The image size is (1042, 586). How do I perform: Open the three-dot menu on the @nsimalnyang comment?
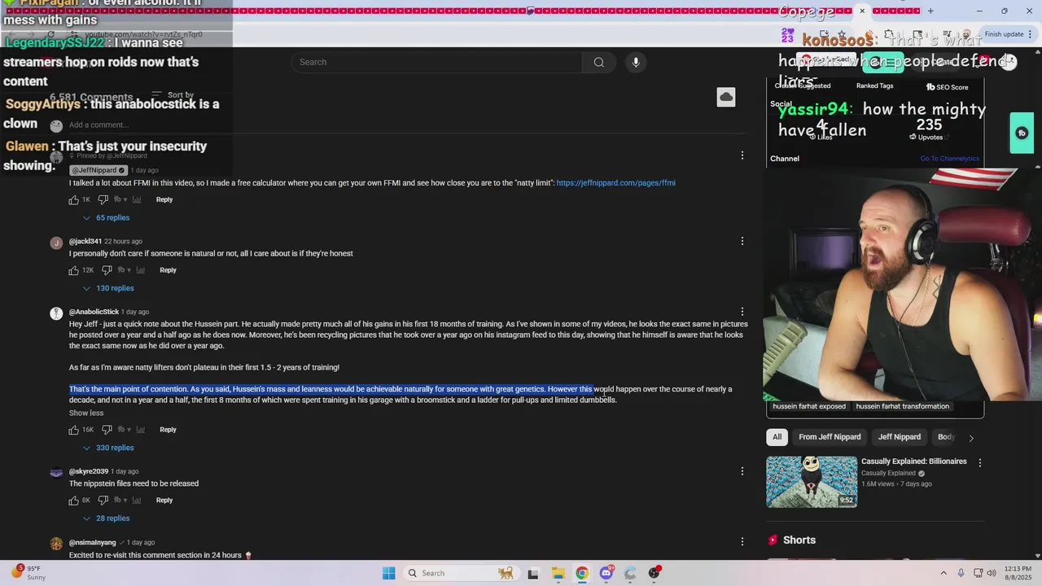[742, 541]
